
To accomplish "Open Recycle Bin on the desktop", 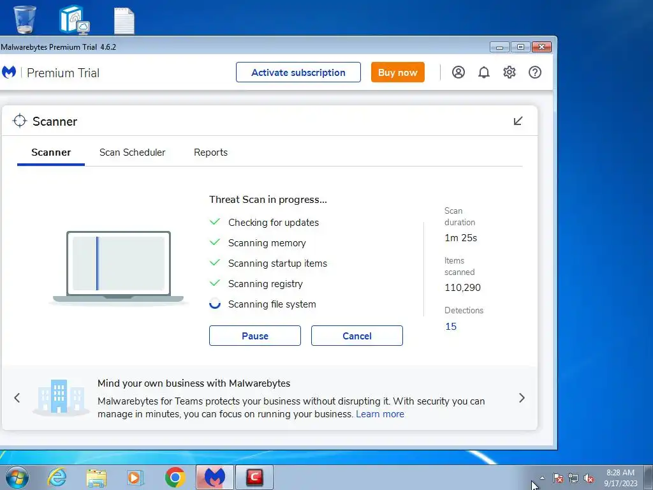I will (25, 19).
